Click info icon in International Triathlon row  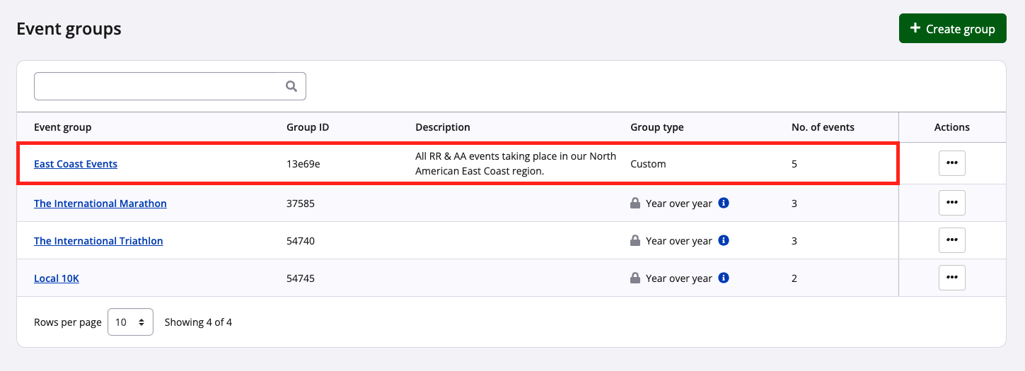[724, 240]
